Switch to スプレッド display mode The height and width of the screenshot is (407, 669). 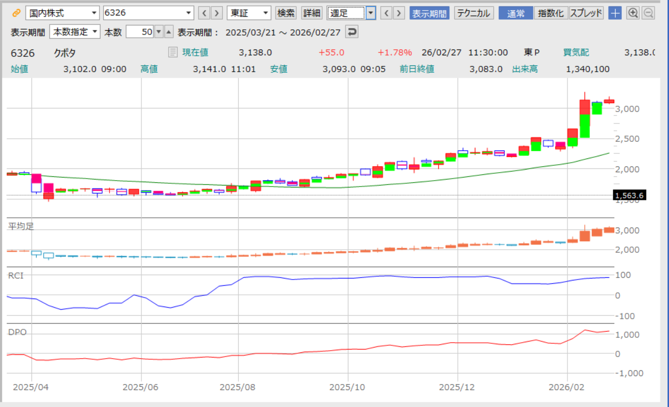[x=586, y=13]
